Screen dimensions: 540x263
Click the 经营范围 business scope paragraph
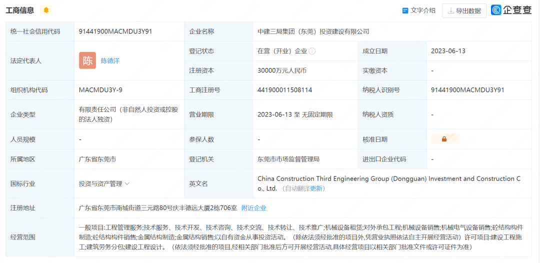click(x=301, y=237)
